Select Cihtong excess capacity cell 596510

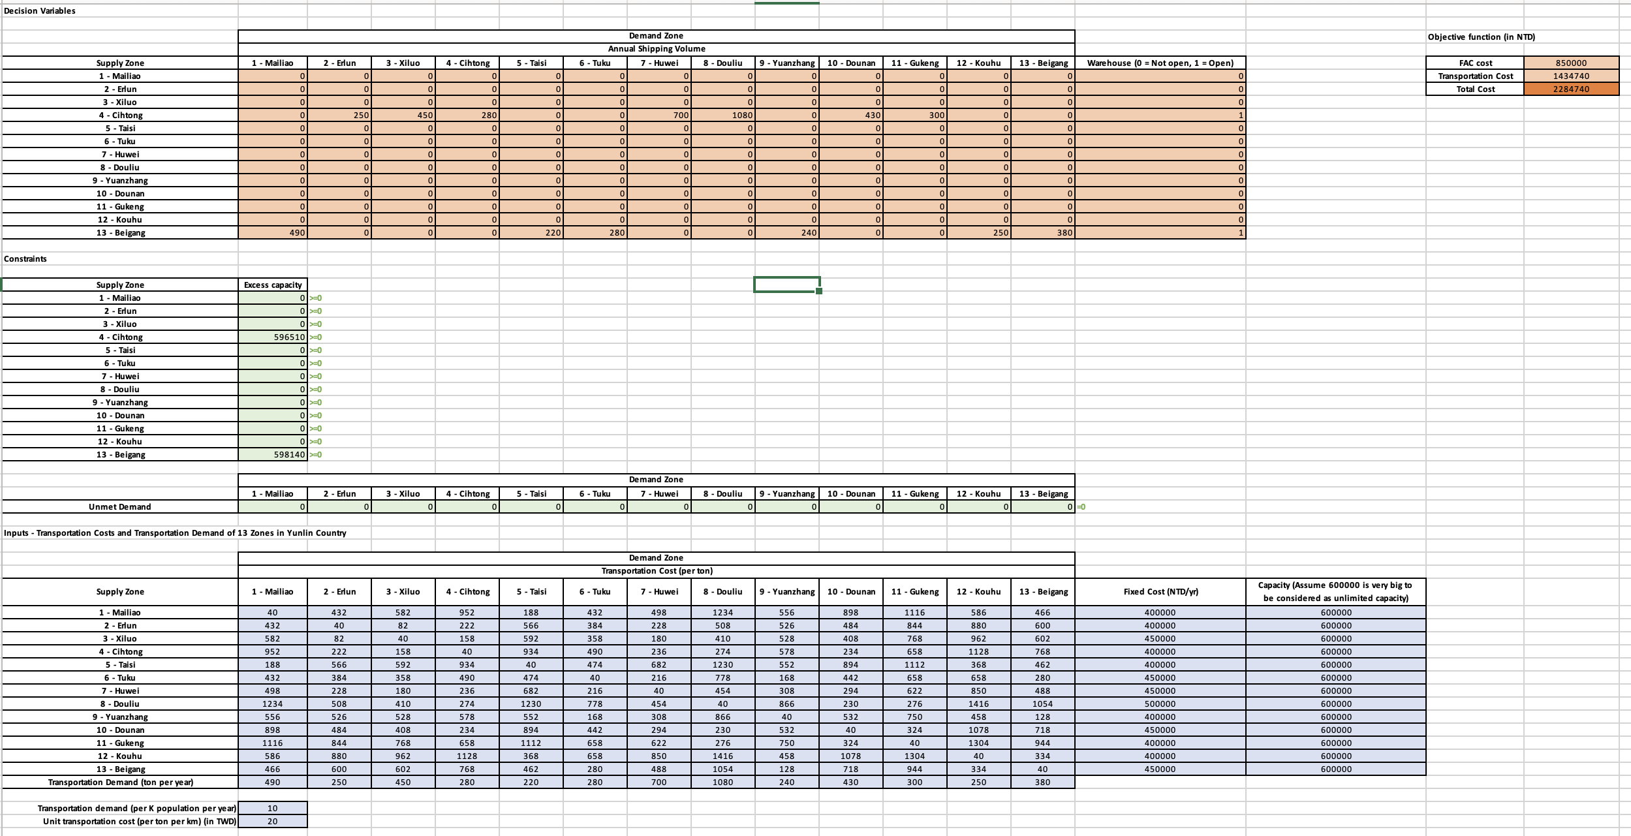coord(273,337)
